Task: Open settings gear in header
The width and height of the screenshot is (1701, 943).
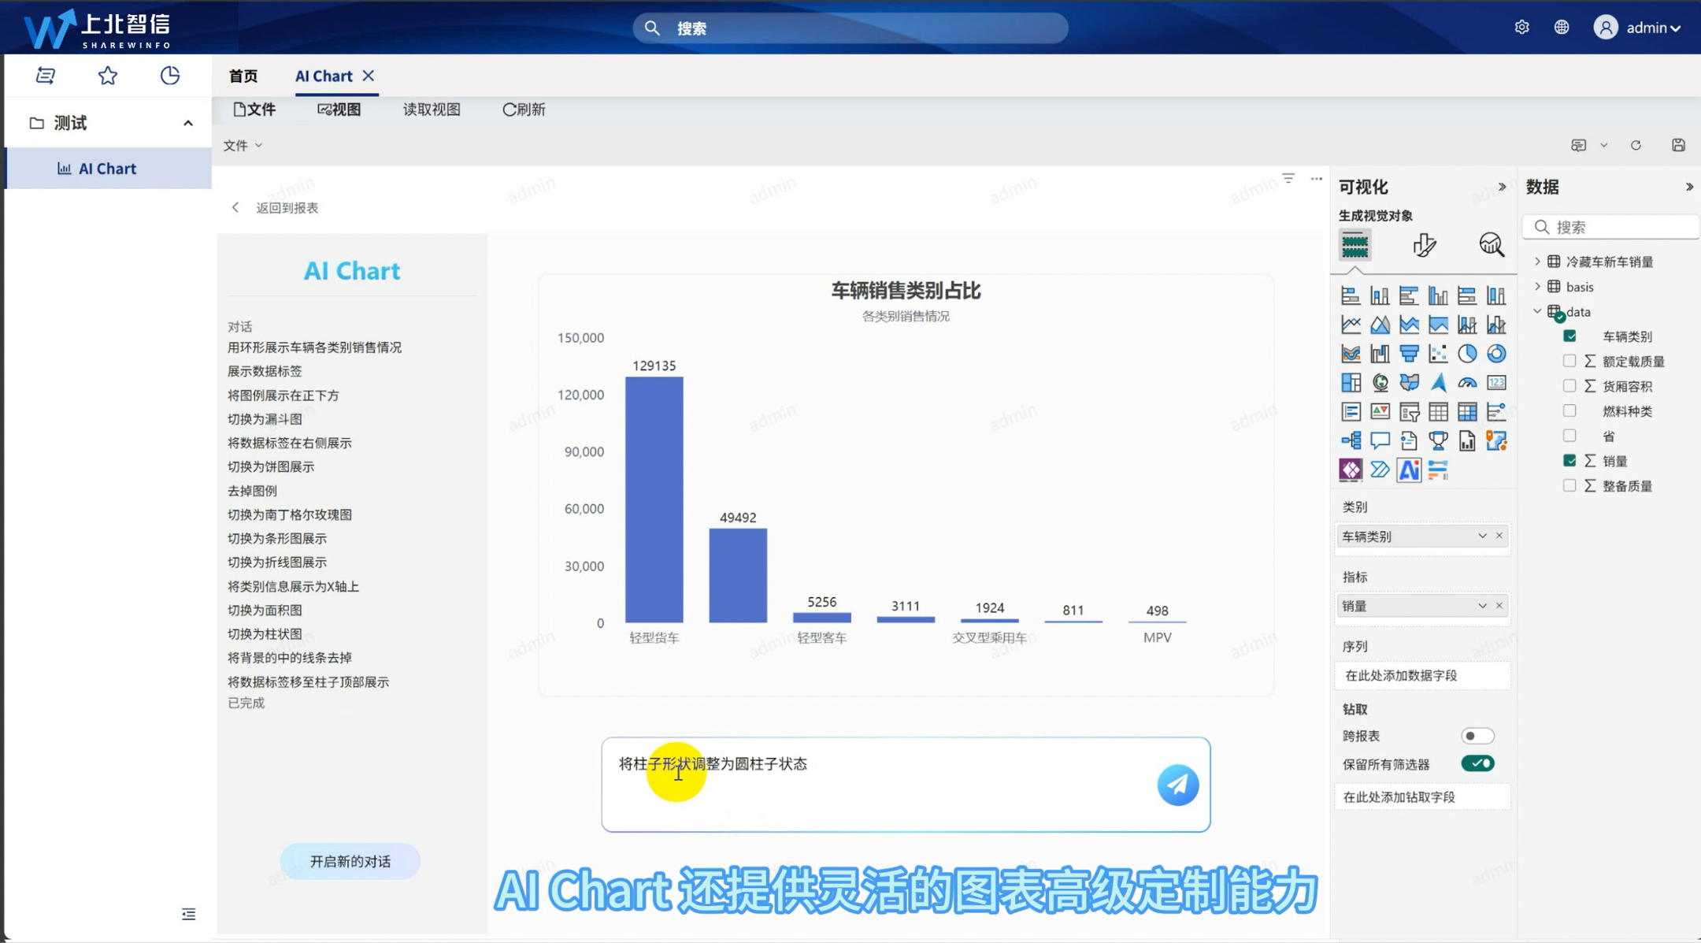Action: coord(1521,28)
